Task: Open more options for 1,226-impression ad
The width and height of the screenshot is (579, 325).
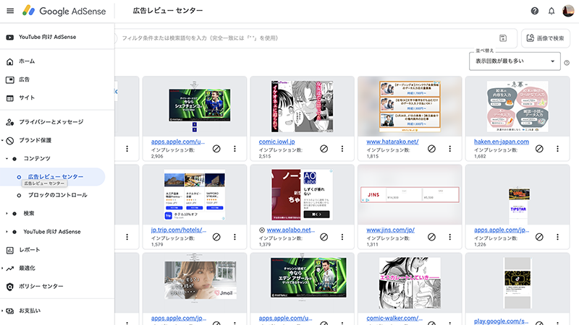Action: tap(557, 237)
